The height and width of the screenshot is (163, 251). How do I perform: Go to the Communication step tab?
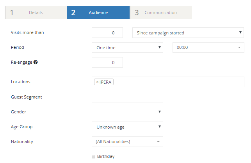(161, 13)
